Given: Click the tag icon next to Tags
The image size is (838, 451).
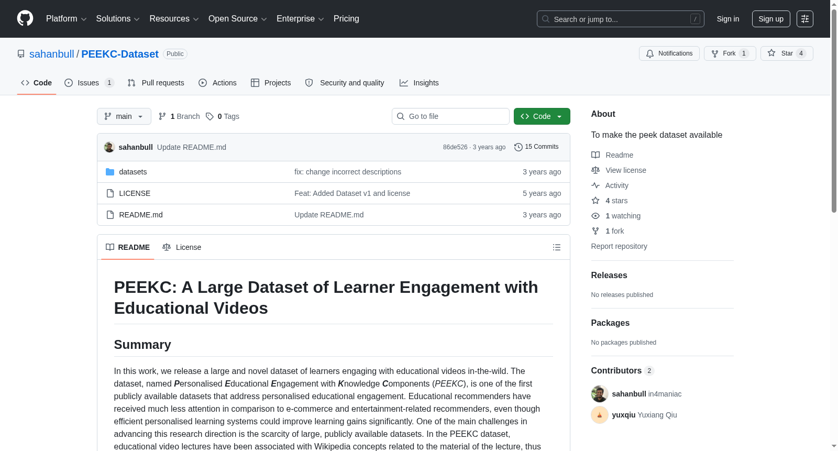Looking at the screenshot, I should coord(210,116).
